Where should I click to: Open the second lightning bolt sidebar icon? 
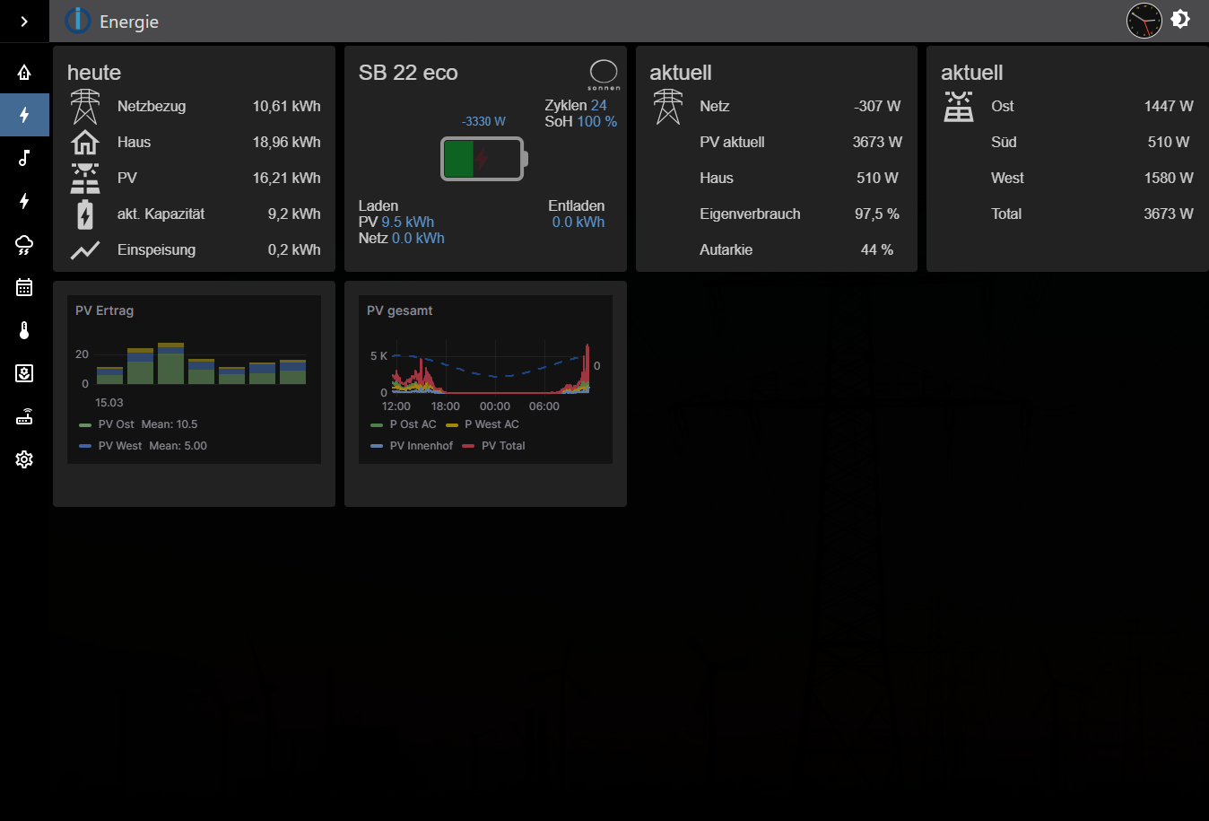coord(24,201)
